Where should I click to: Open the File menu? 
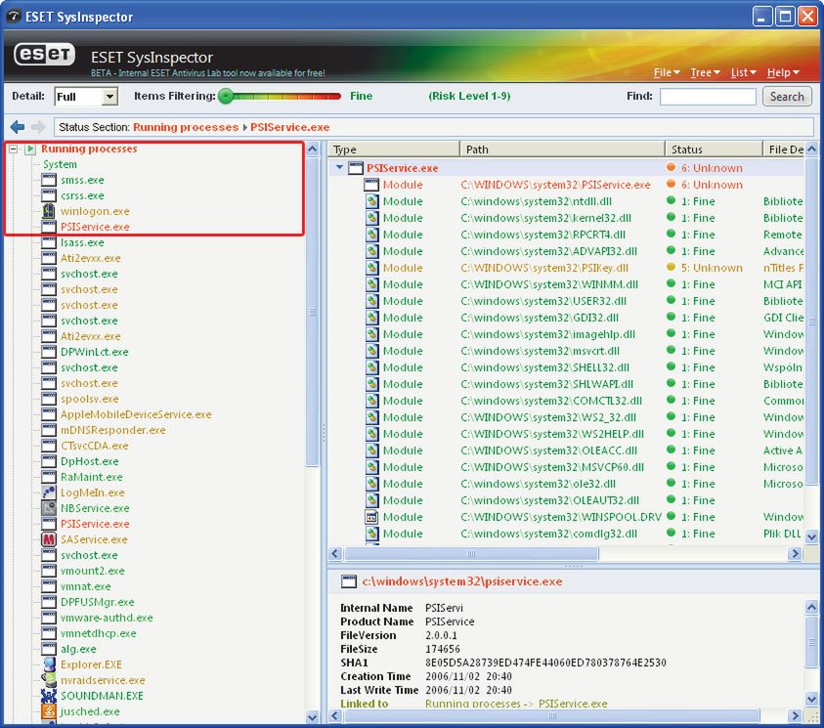point(667,72)
